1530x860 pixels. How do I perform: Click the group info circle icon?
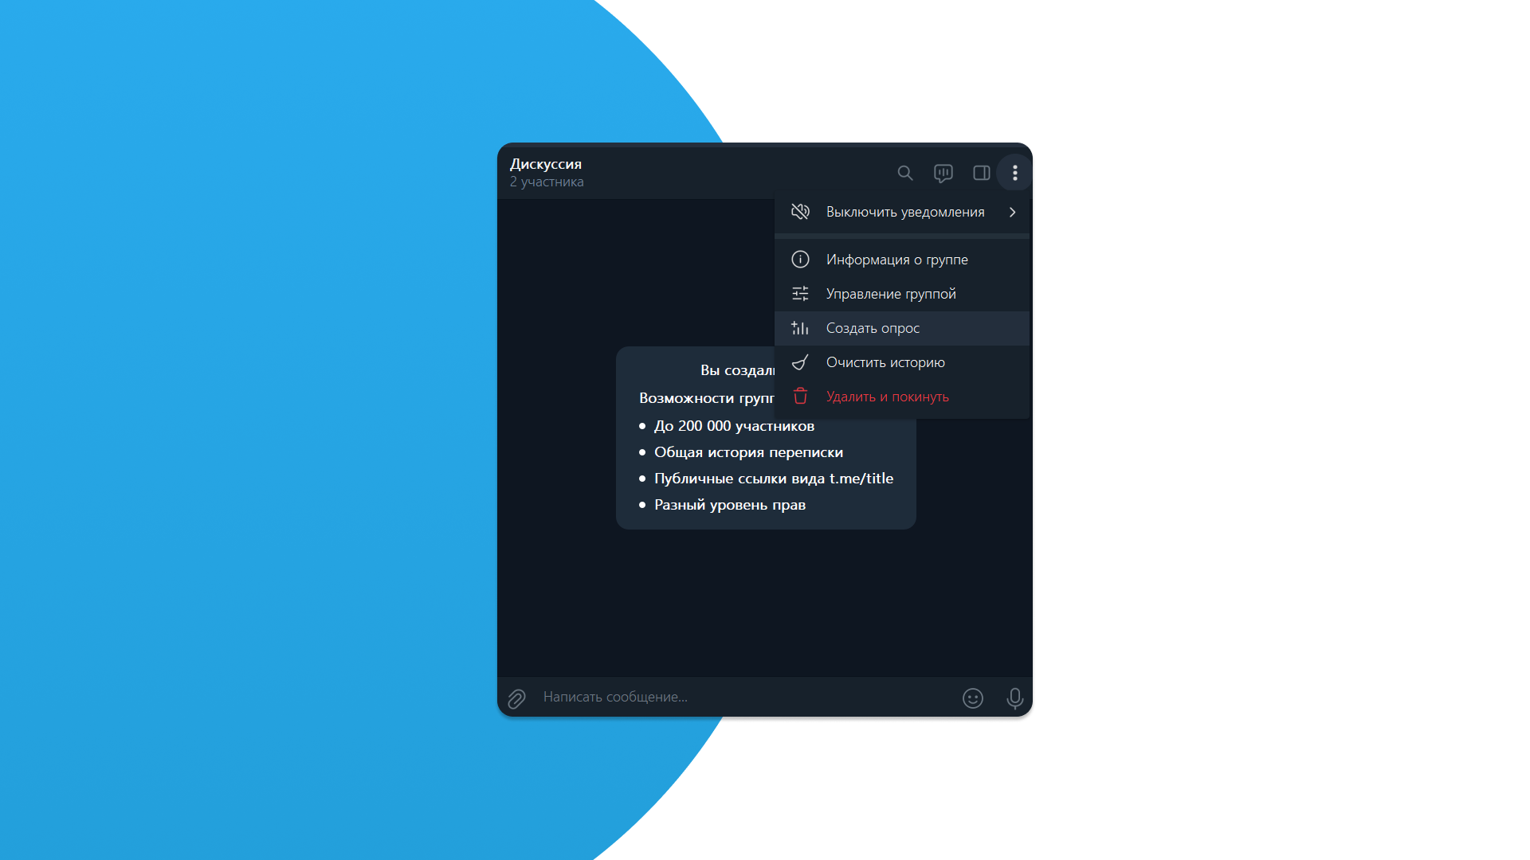(800, 260)
